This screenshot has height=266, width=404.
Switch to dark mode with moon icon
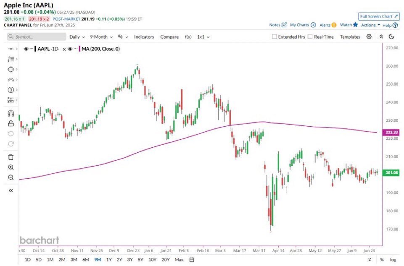[391, 37]
